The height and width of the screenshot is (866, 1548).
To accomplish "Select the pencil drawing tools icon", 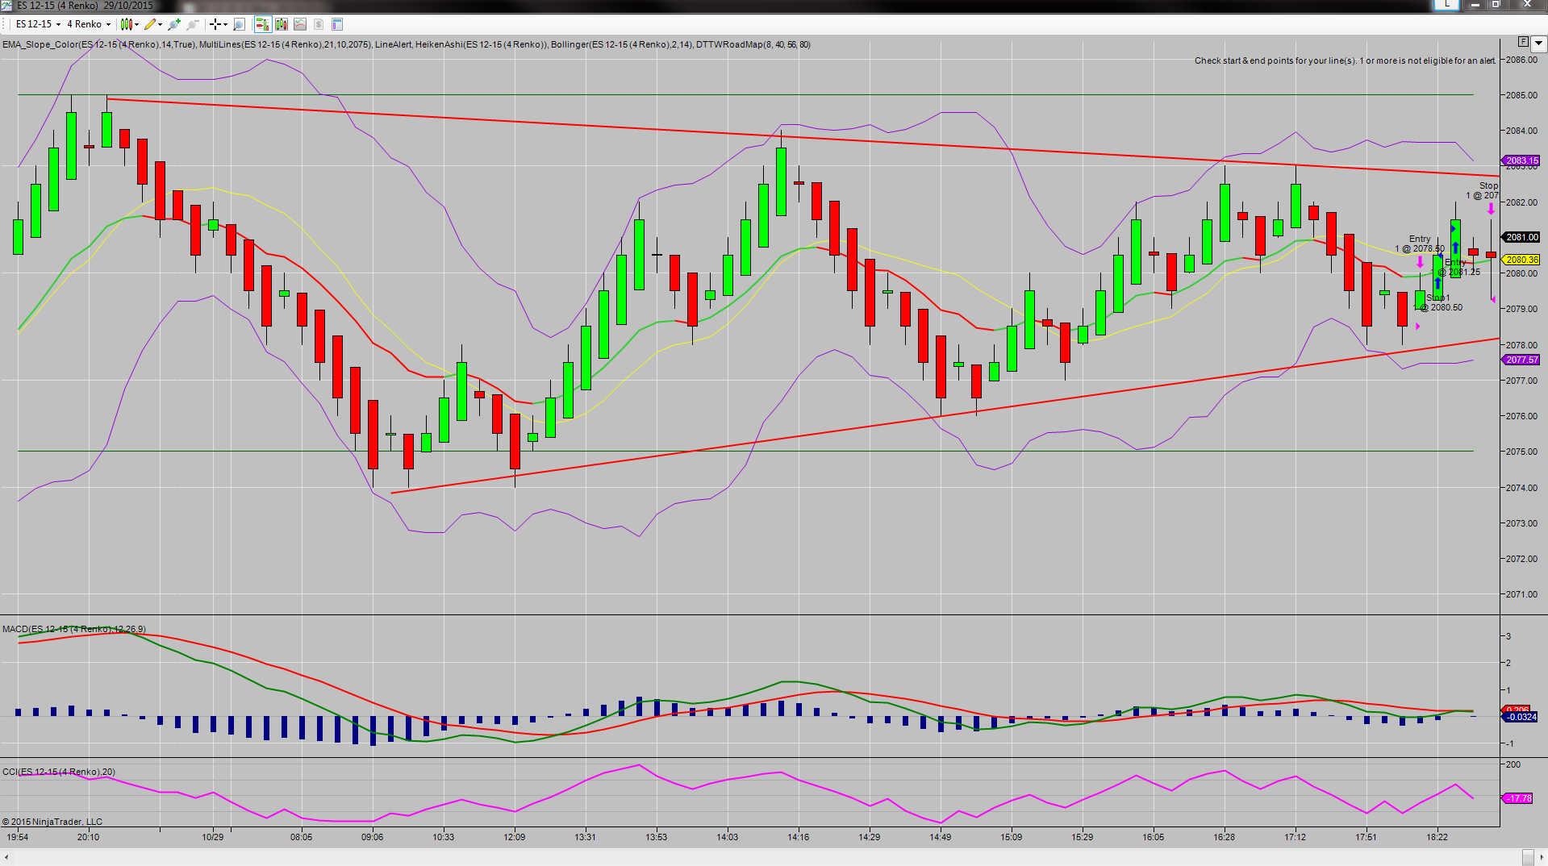I will tap(150, 24).
